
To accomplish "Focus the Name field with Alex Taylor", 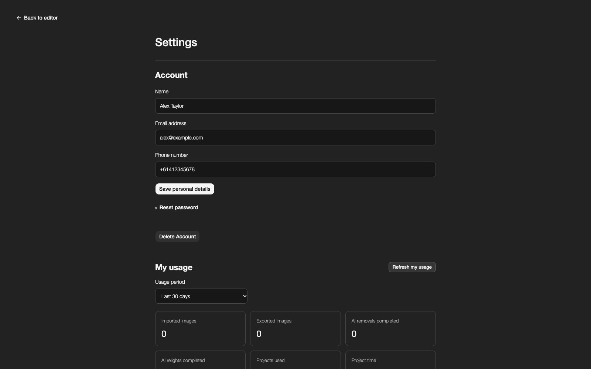I will (x=295, y=106).
